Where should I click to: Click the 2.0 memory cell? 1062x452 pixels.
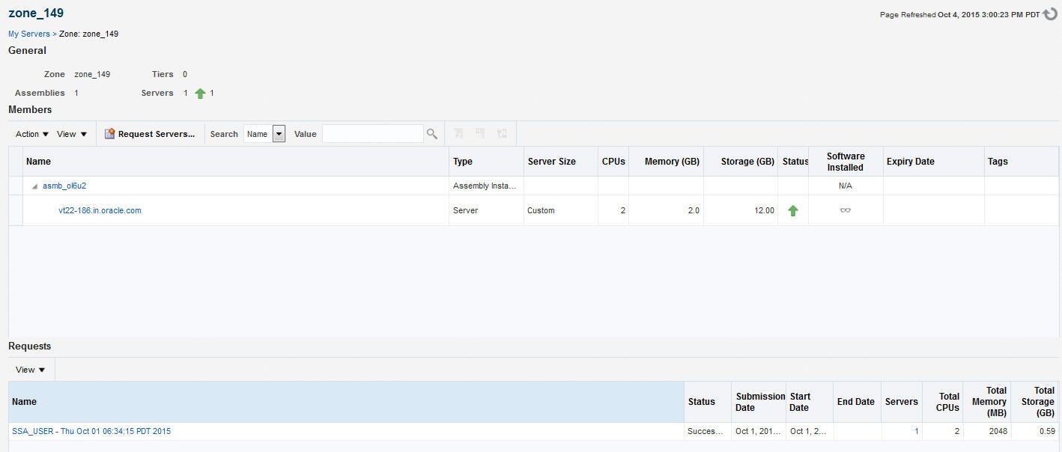(x=666, y=210)
